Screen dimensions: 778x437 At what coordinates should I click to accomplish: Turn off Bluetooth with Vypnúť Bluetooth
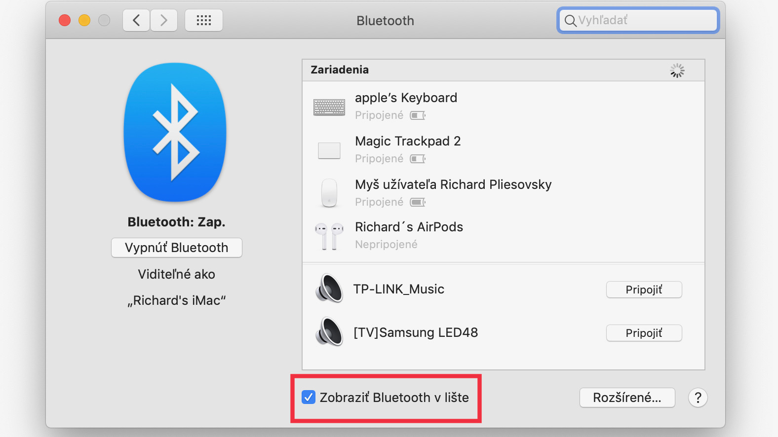pyautogui.click(x=177, y=248)
